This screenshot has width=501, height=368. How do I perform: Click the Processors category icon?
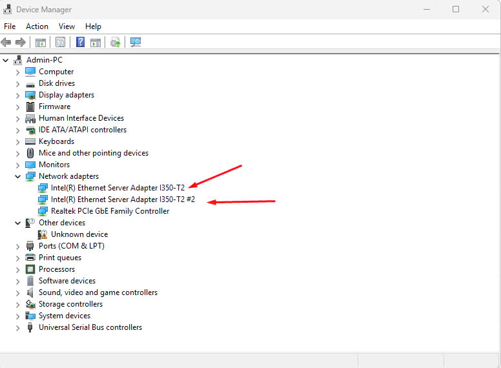click(x=30, y=269)
